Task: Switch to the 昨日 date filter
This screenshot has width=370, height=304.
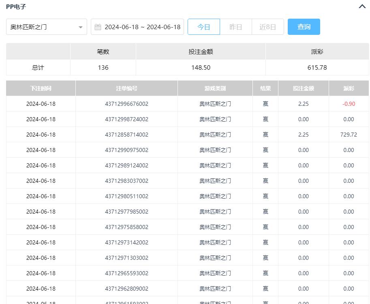Action: (x=235, y=27)
